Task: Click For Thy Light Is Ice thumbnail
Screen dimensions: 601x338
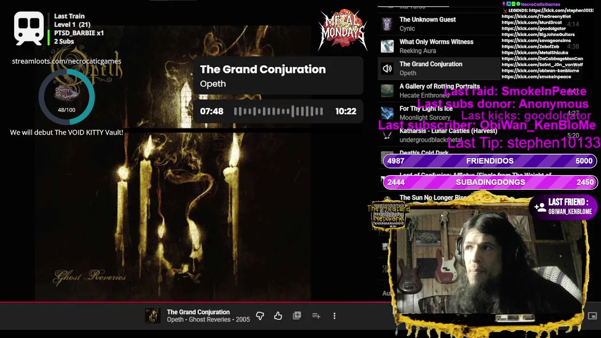Action: [x=387, y=113]
